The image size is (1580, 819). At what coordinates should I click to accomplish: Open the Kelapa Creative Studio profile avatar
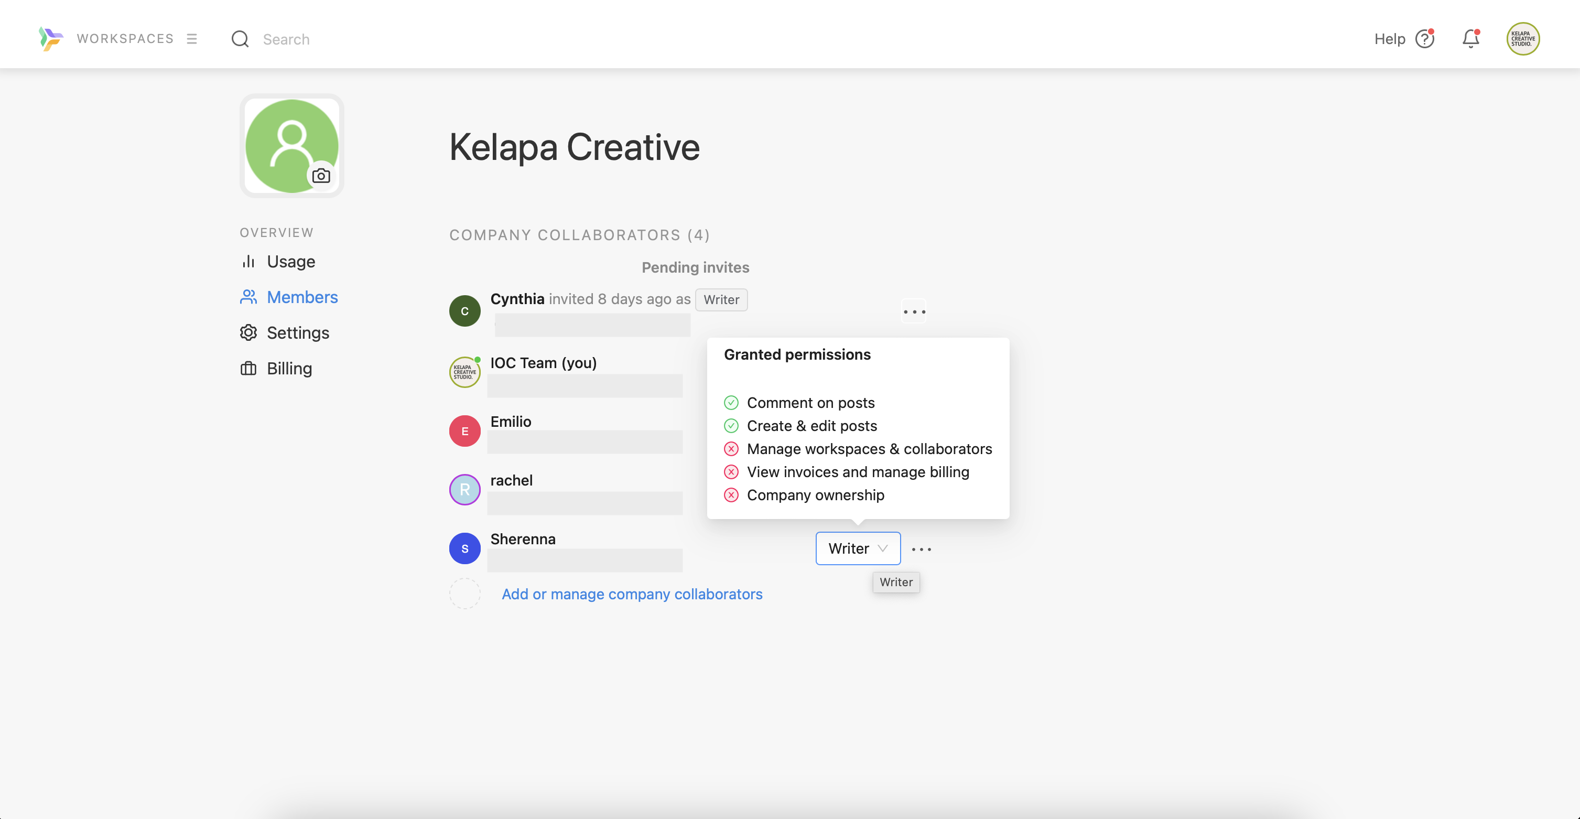(1522, 39)
